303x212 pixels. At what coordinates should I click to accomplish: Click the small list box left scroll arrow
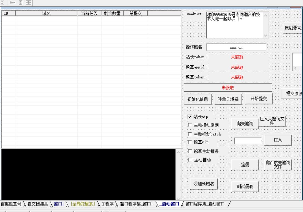coord(295,68)
